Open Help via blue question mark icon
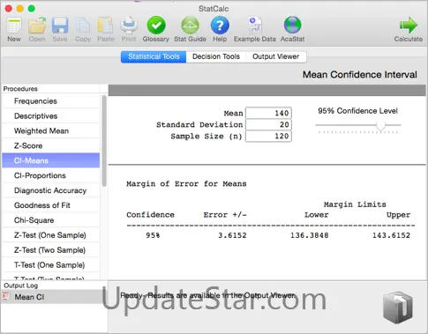This screenshot has width=428, height=334. tap(220, 26)
